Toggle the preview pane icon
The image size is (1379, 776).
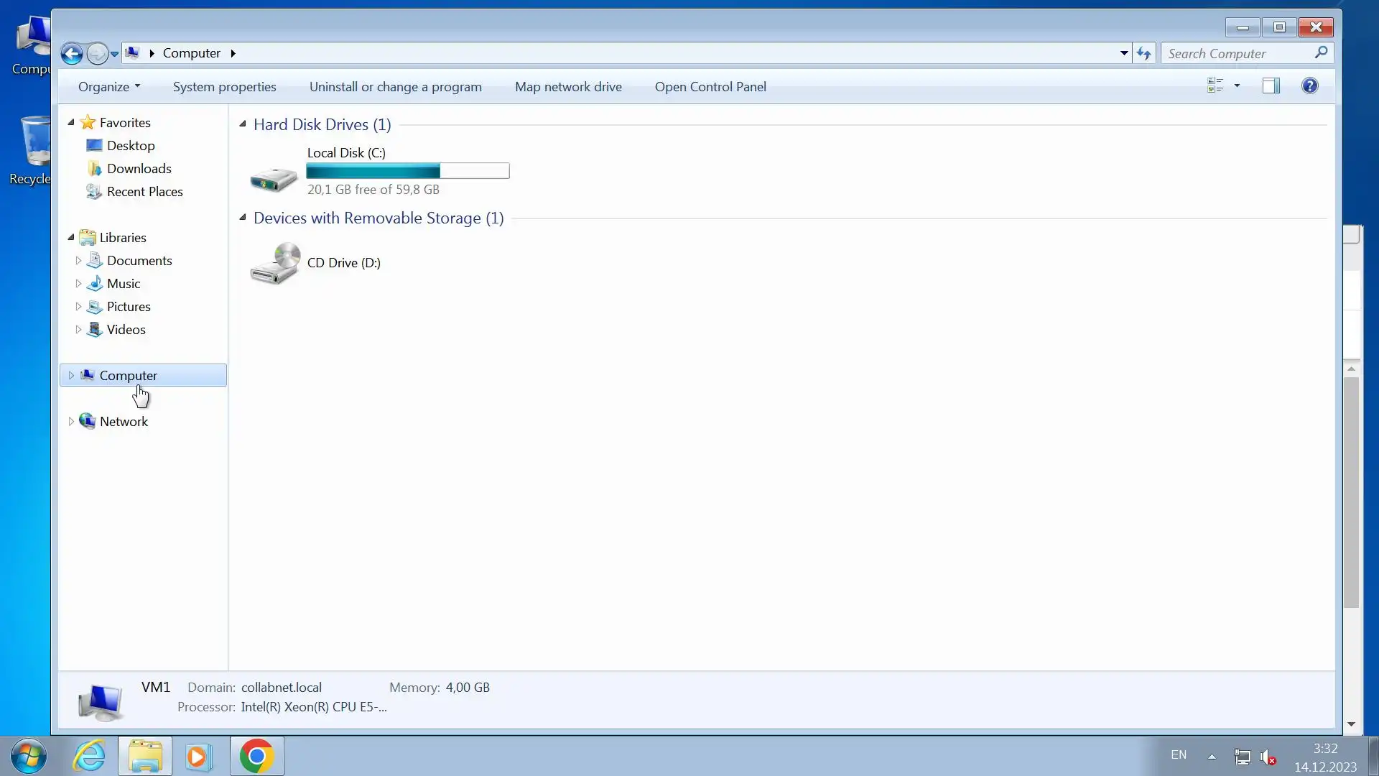1271,86
